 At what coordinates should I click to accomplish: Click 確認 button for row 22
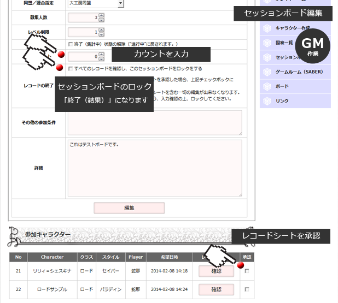coord(216,289)
